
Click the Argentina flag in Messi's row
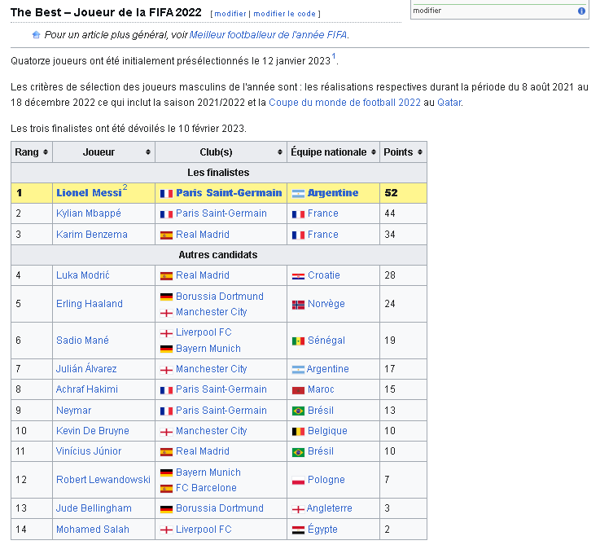point(298,194)
